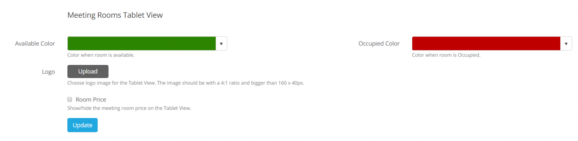Click the Available Color field label

click(35, 43)
